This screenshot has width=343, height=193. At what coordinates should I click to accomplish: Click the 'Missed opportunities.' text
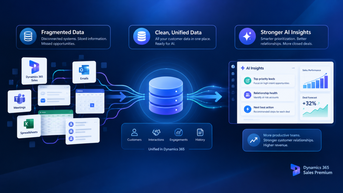coord(58,44)
